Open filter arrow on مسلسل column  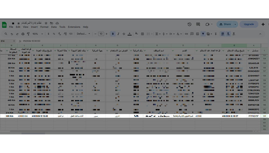(248, 51)
